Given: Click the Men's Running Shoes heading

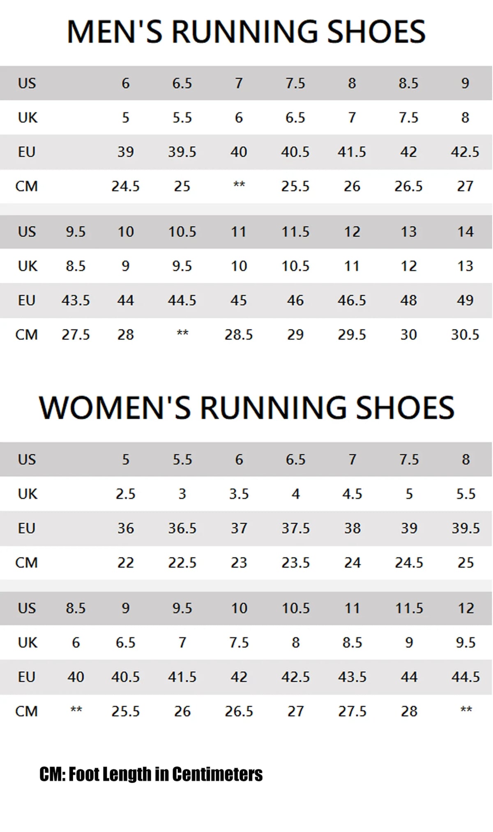Looking at the screenshot, I should pos(246,32).
